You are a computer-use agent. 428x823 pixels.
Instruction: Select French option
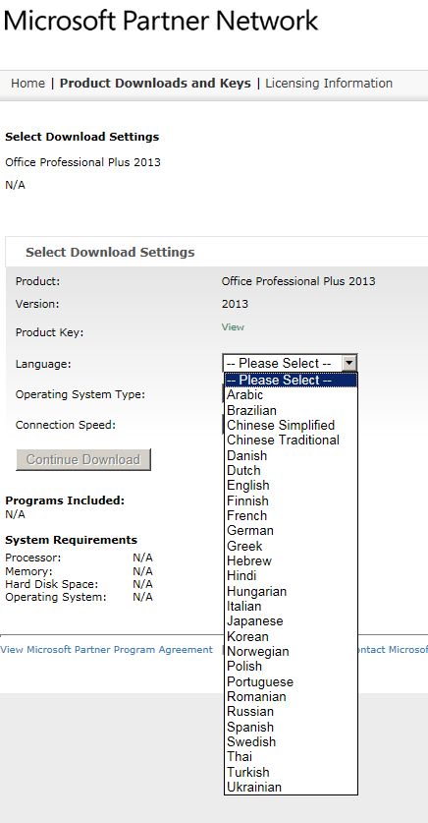291,515
